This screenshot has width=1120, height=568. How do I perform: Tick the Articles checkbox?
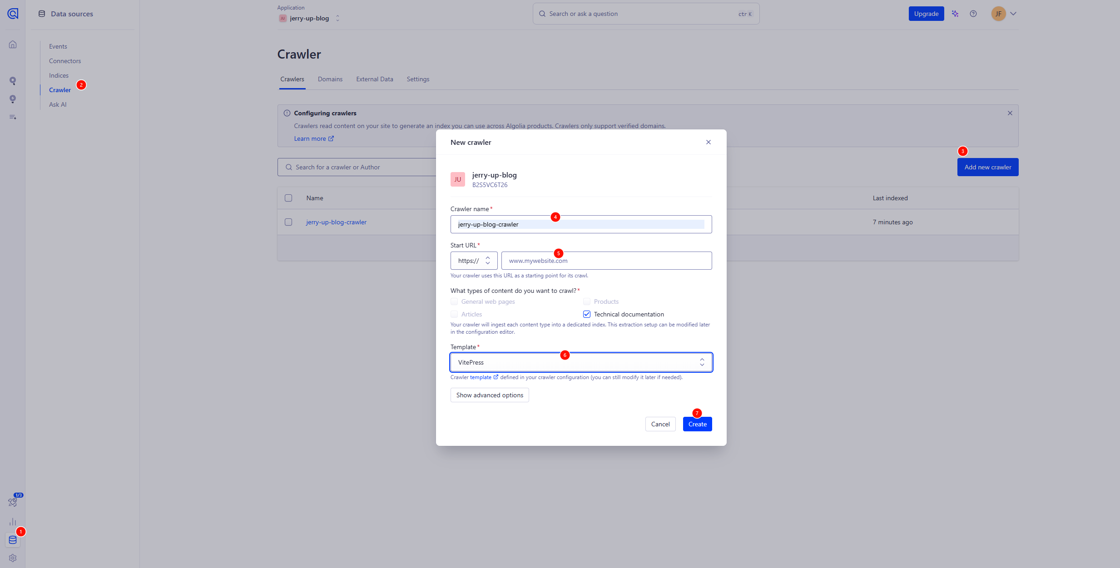pos(454,314)
